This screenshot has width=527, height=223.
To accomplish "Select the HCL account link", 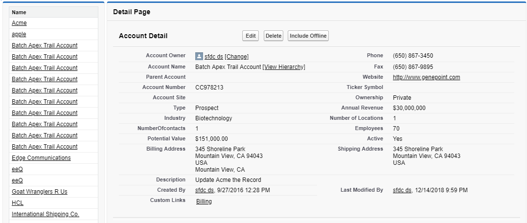I will tap(18, 203).
